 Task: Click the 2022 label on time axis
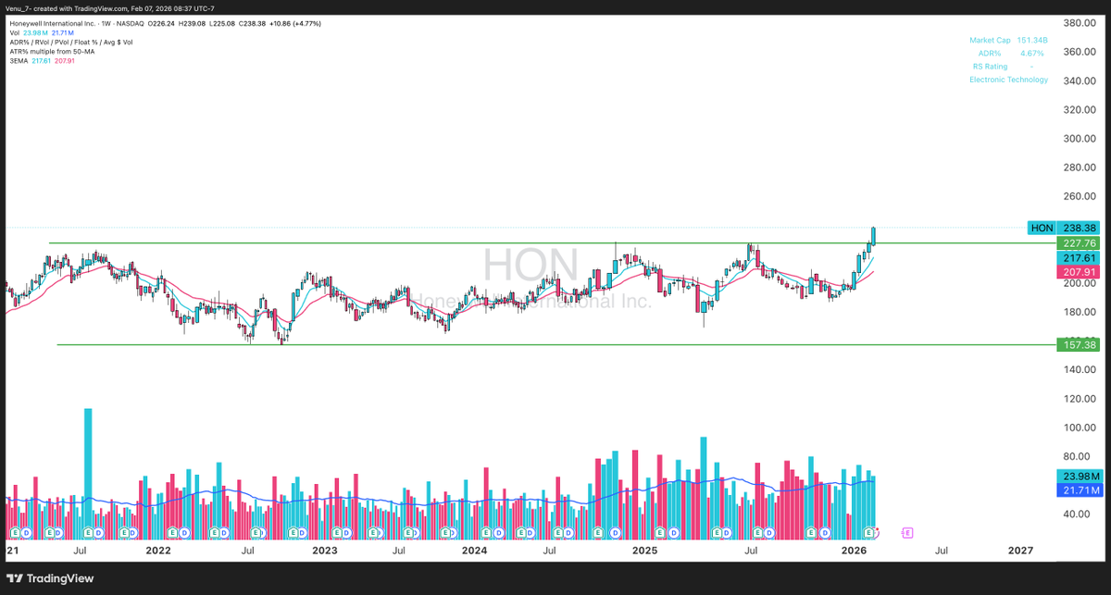158,550
